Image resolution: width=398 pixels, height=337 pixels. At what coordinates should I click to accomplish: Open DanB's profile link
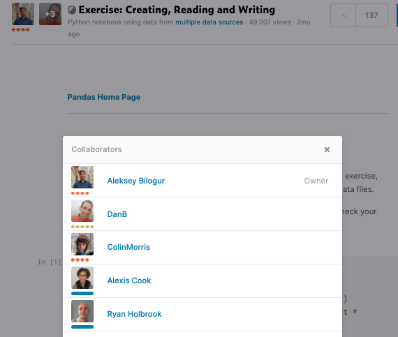[x=117, y=214]
